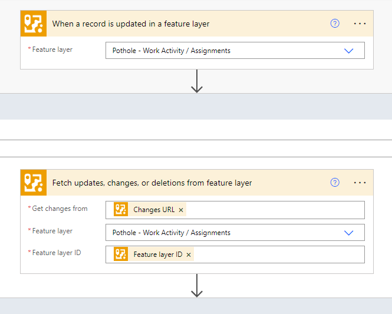Click the Pothole value in the Fetch card's Feature layer field

click(x=172, y=233)
